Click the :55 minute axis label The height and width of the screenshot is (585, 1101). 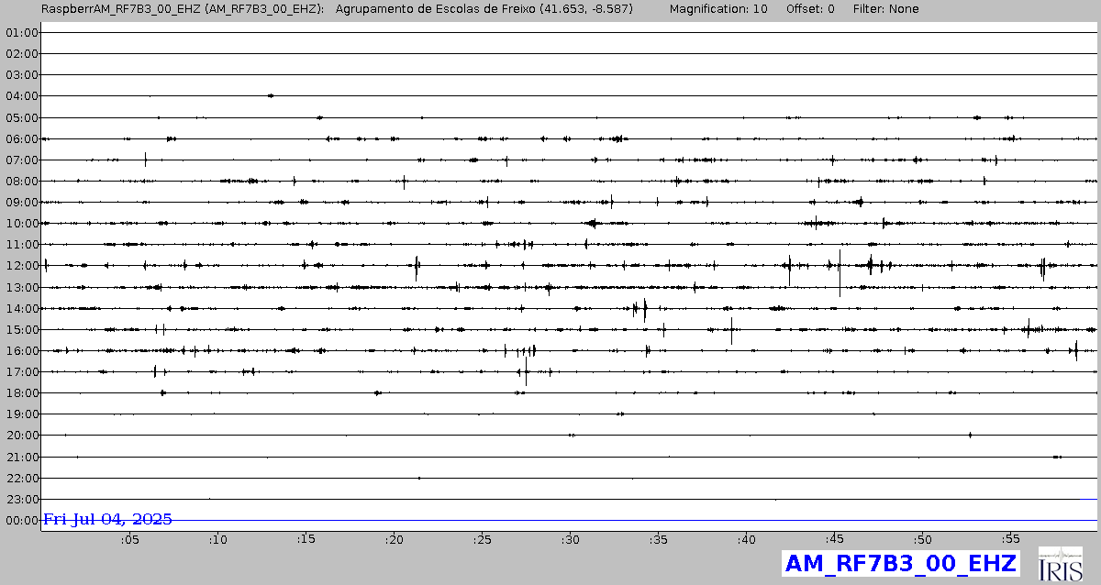(x=1010, y=540)
